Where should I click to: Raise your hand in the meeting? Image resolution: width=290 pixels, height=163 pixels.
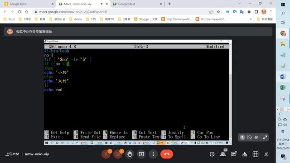click(x=130, y=154)
